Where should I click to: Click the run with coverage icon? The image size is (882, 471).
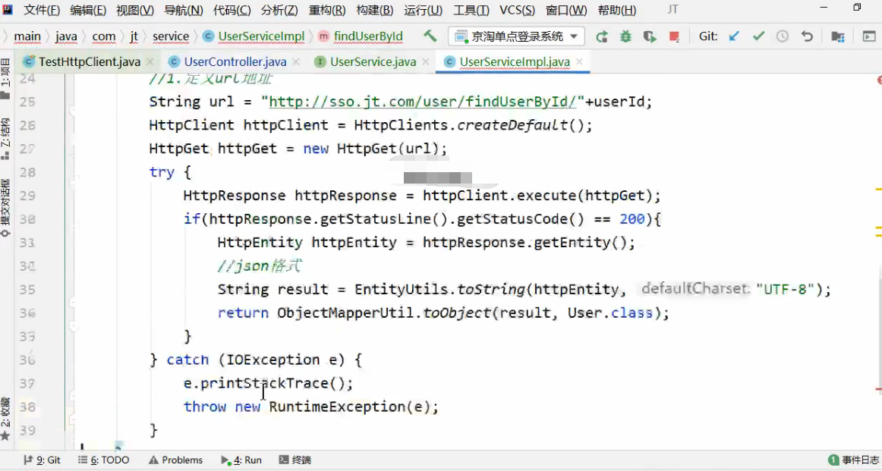tap(650, 36)
